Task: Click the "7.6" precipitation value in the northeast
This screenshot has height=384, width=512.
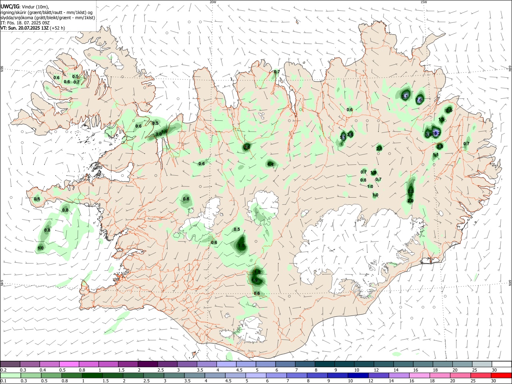Action: pyautogui.click(x=419, y=100)
